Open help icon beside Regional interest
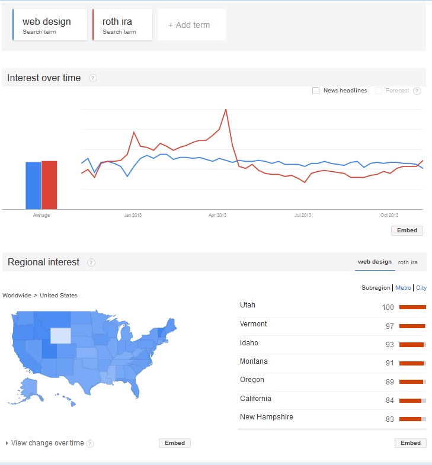 pos(91,262)
